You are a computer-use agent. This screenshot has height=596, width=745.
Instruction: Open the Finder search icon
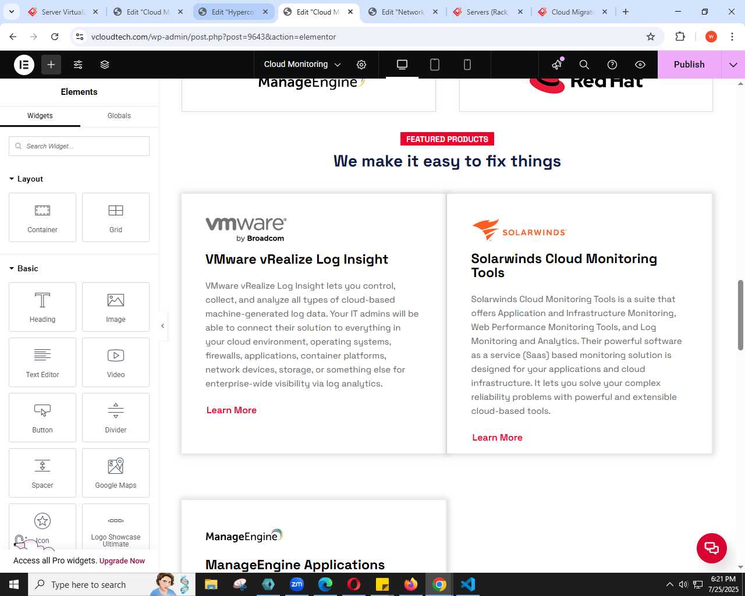[584, 65]
